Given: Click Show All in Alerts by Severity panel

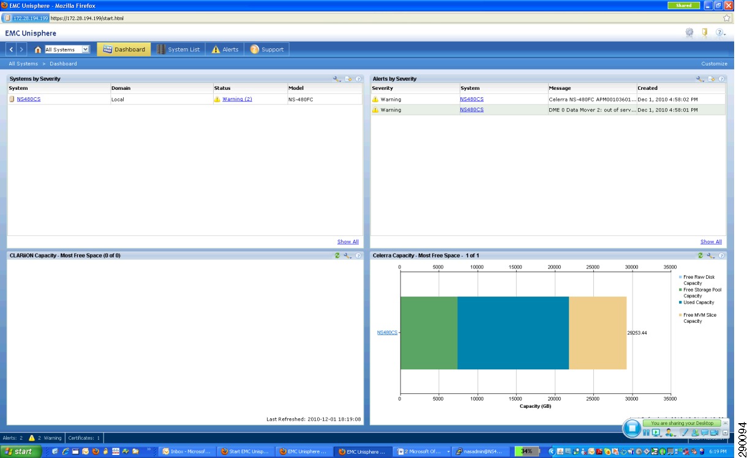Looking at the screenshot, I should (711, 242).
